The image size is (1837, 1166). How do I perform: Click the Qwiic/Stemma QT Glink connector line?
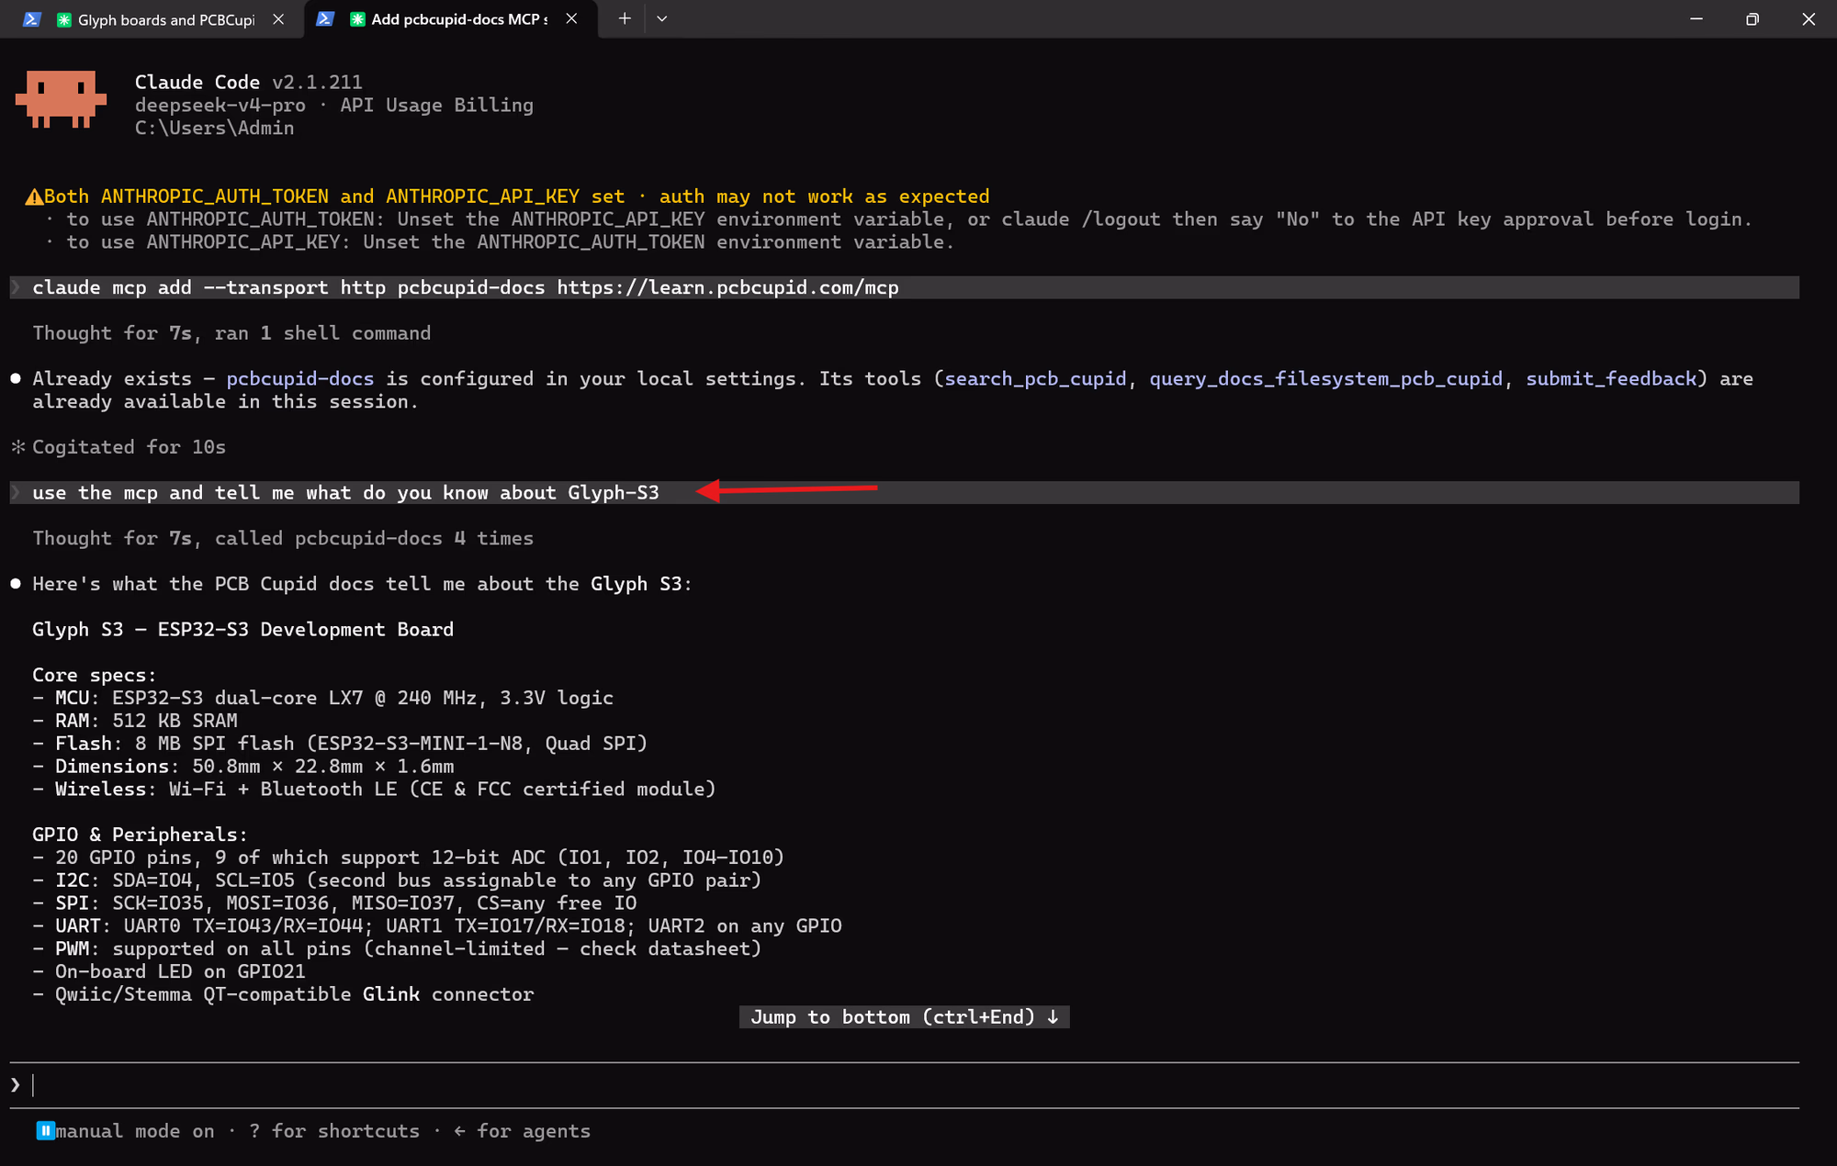point(283,994)
